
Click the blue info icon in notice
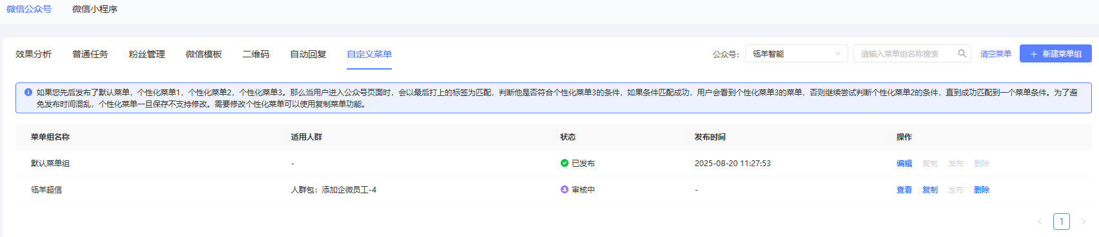tap(28, 92)
